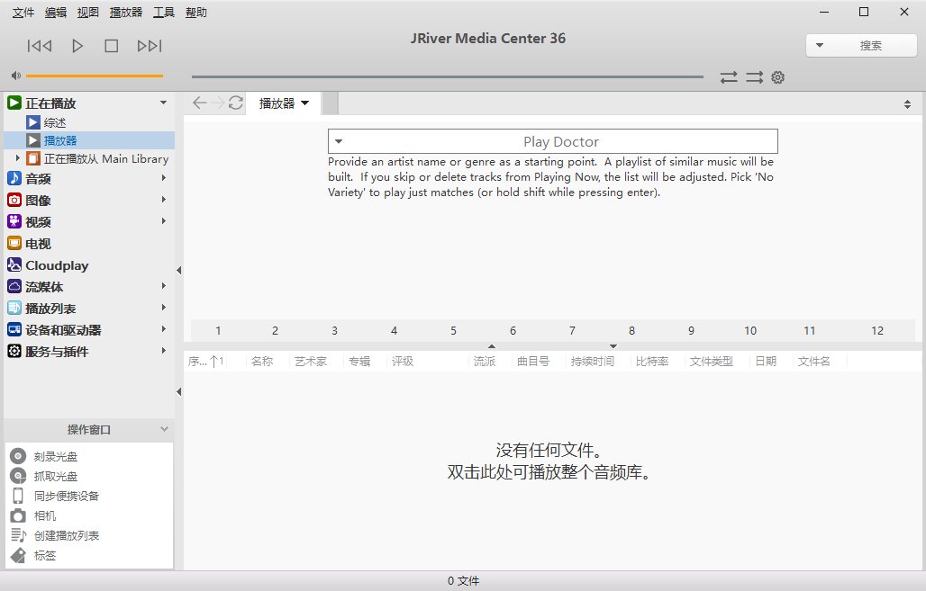This screenshot has width=926, height=591.
Task: Sort by the 艺术家 column header
Action: [311, 361]
